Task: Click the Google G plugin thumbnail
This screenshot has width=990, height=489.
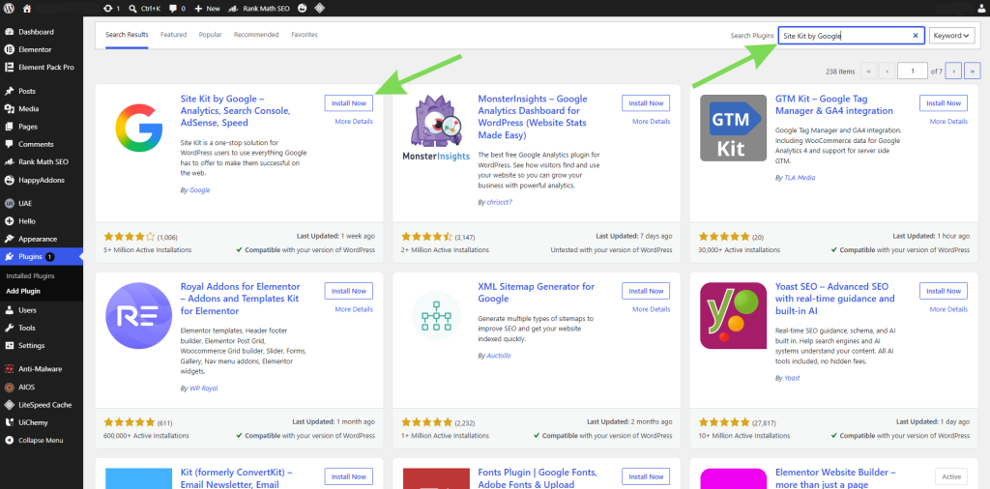Action: (139, 129)
